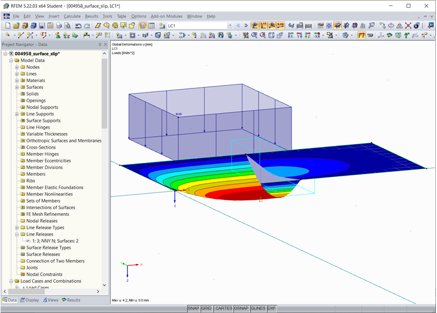Viewport: 437px width, 313px height.
Task: Toggle DXF in the status bar
Action: [271, 308]
